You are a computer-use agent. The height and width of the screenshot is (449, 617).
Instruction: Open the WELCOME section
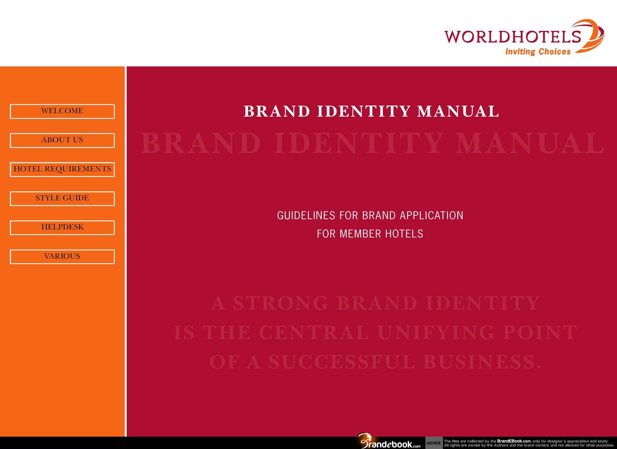[x=62, y=111]
